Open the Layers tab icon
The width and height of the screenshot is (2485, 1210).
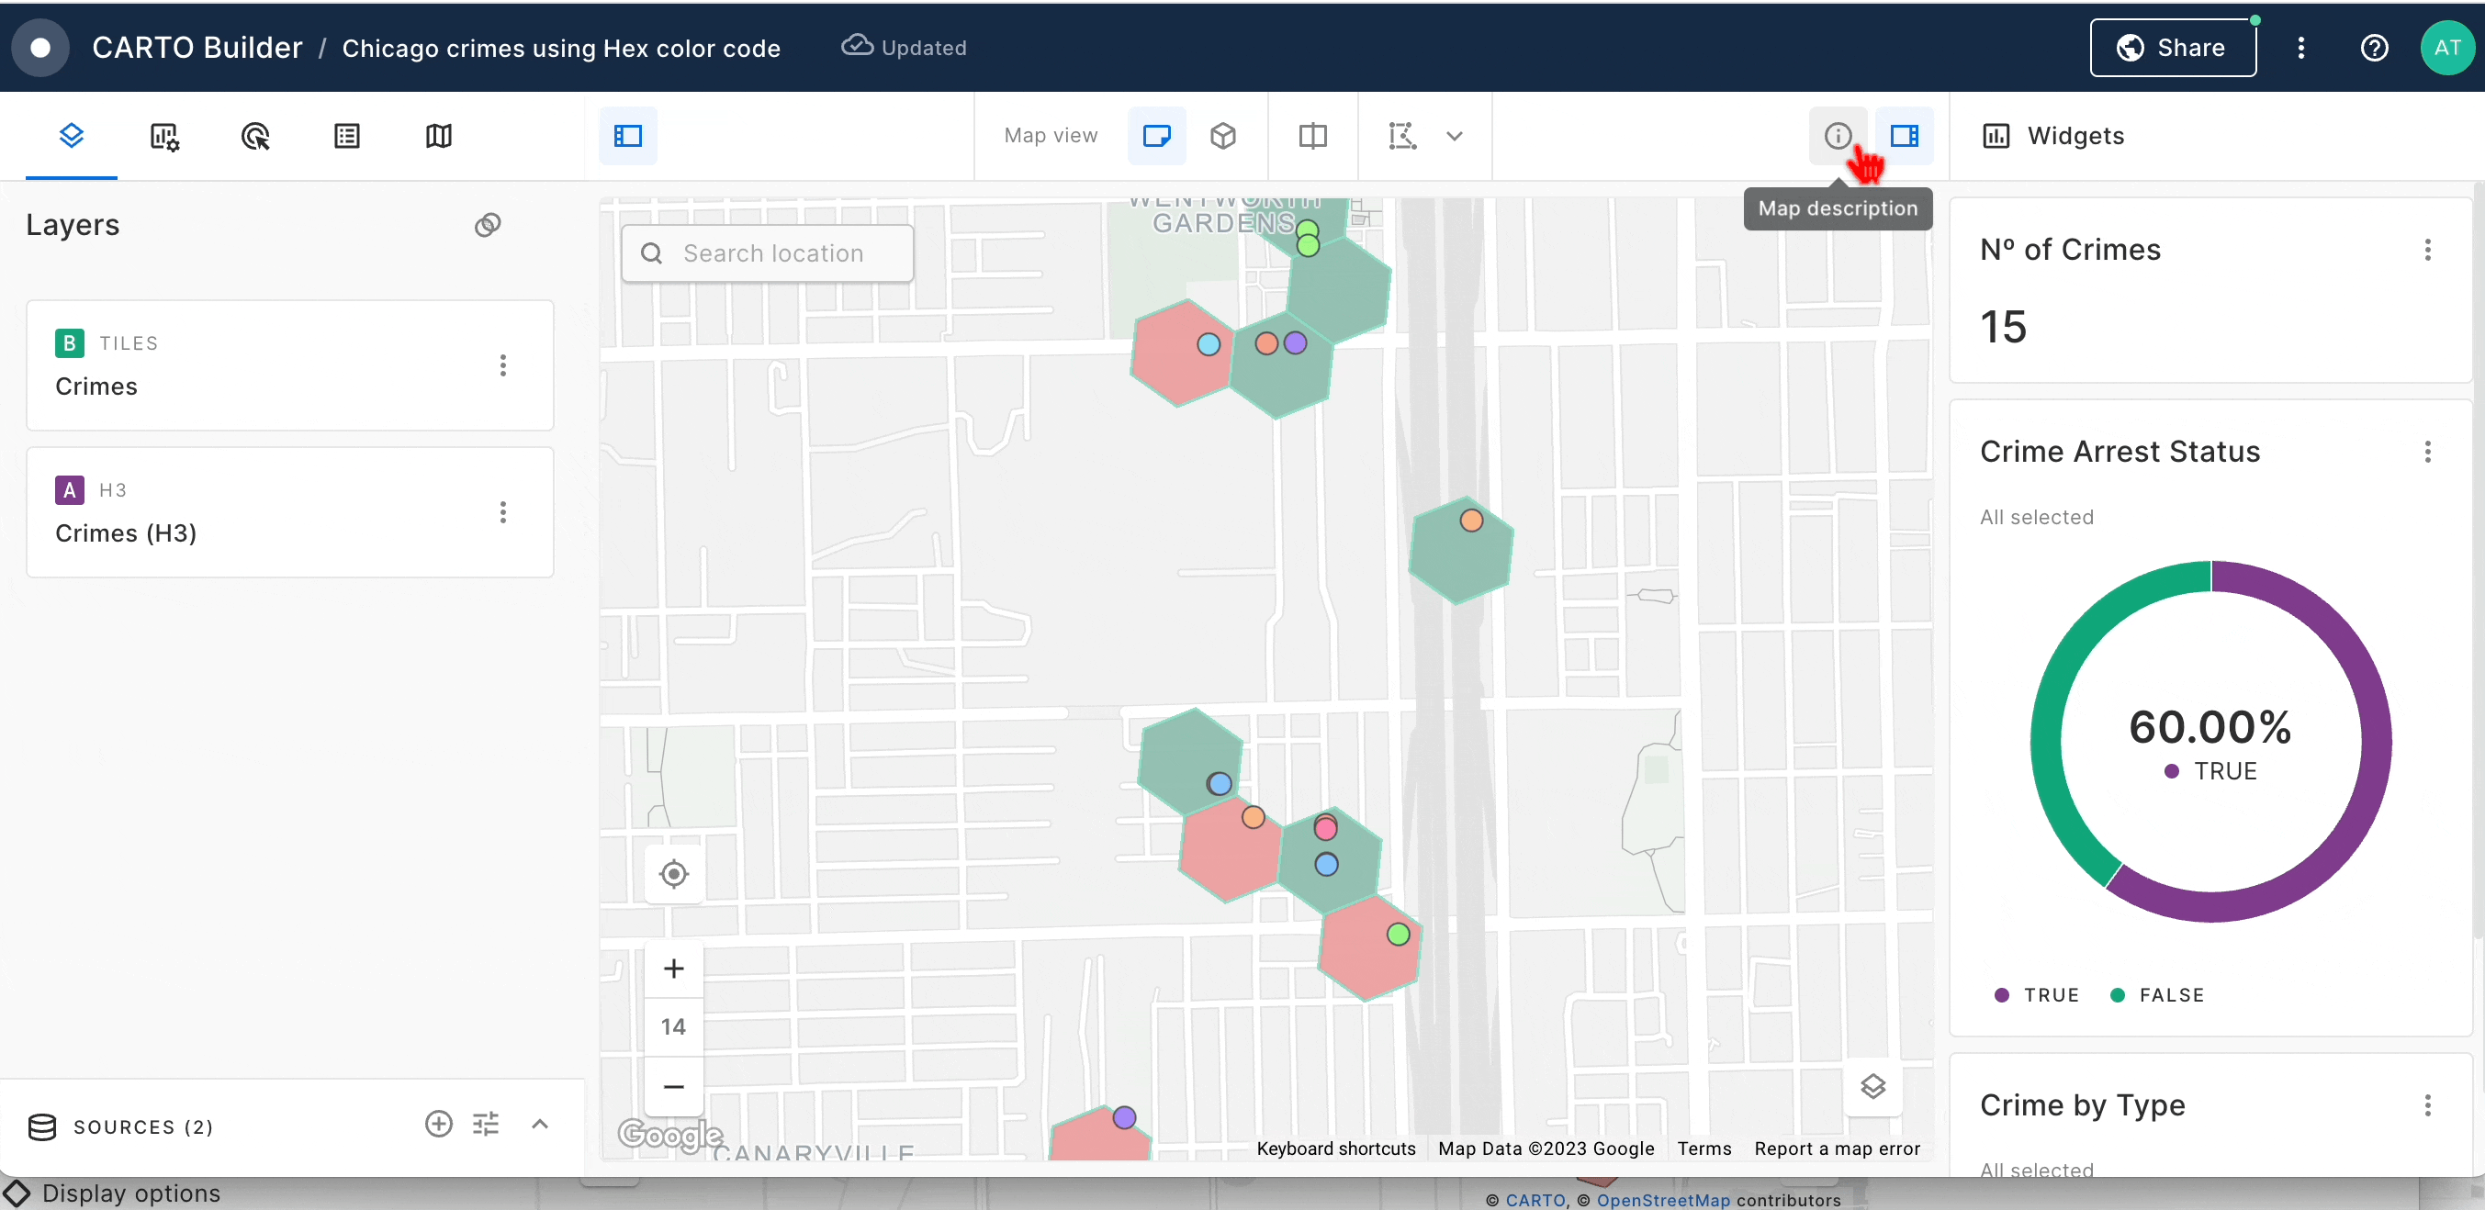72,136
